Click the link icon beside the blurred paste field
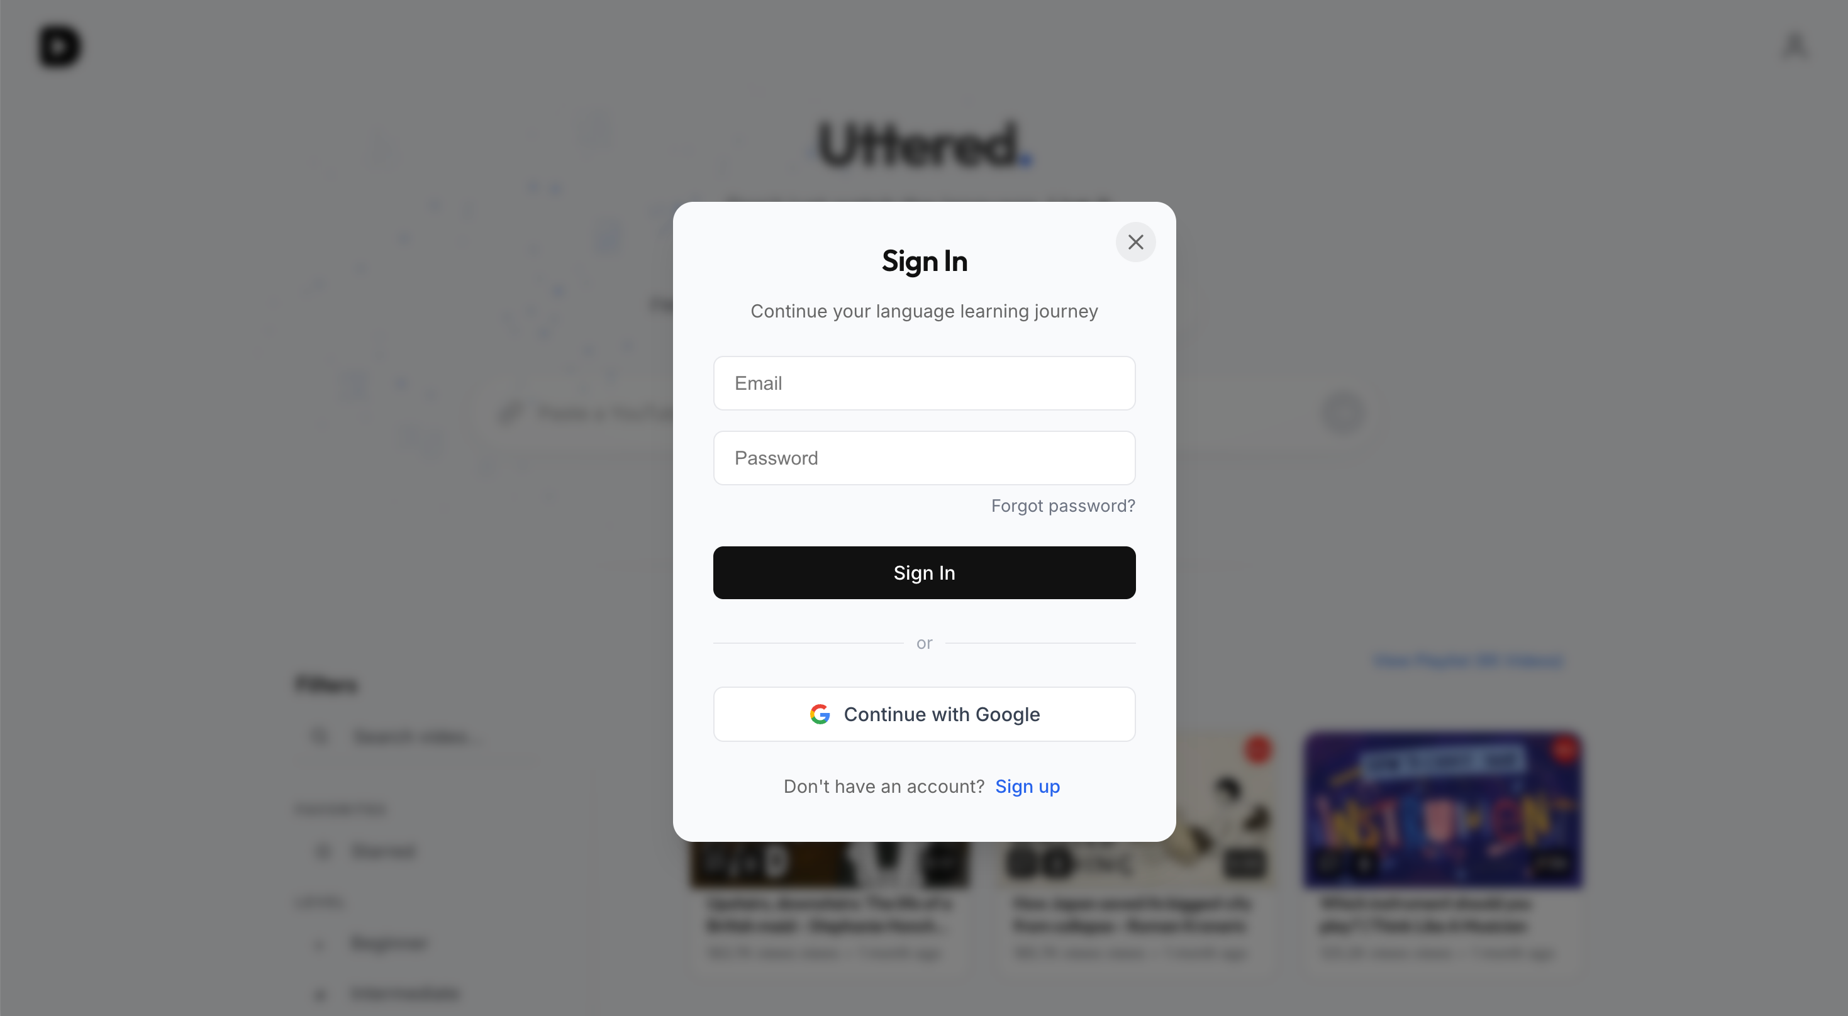 (509, 413)
